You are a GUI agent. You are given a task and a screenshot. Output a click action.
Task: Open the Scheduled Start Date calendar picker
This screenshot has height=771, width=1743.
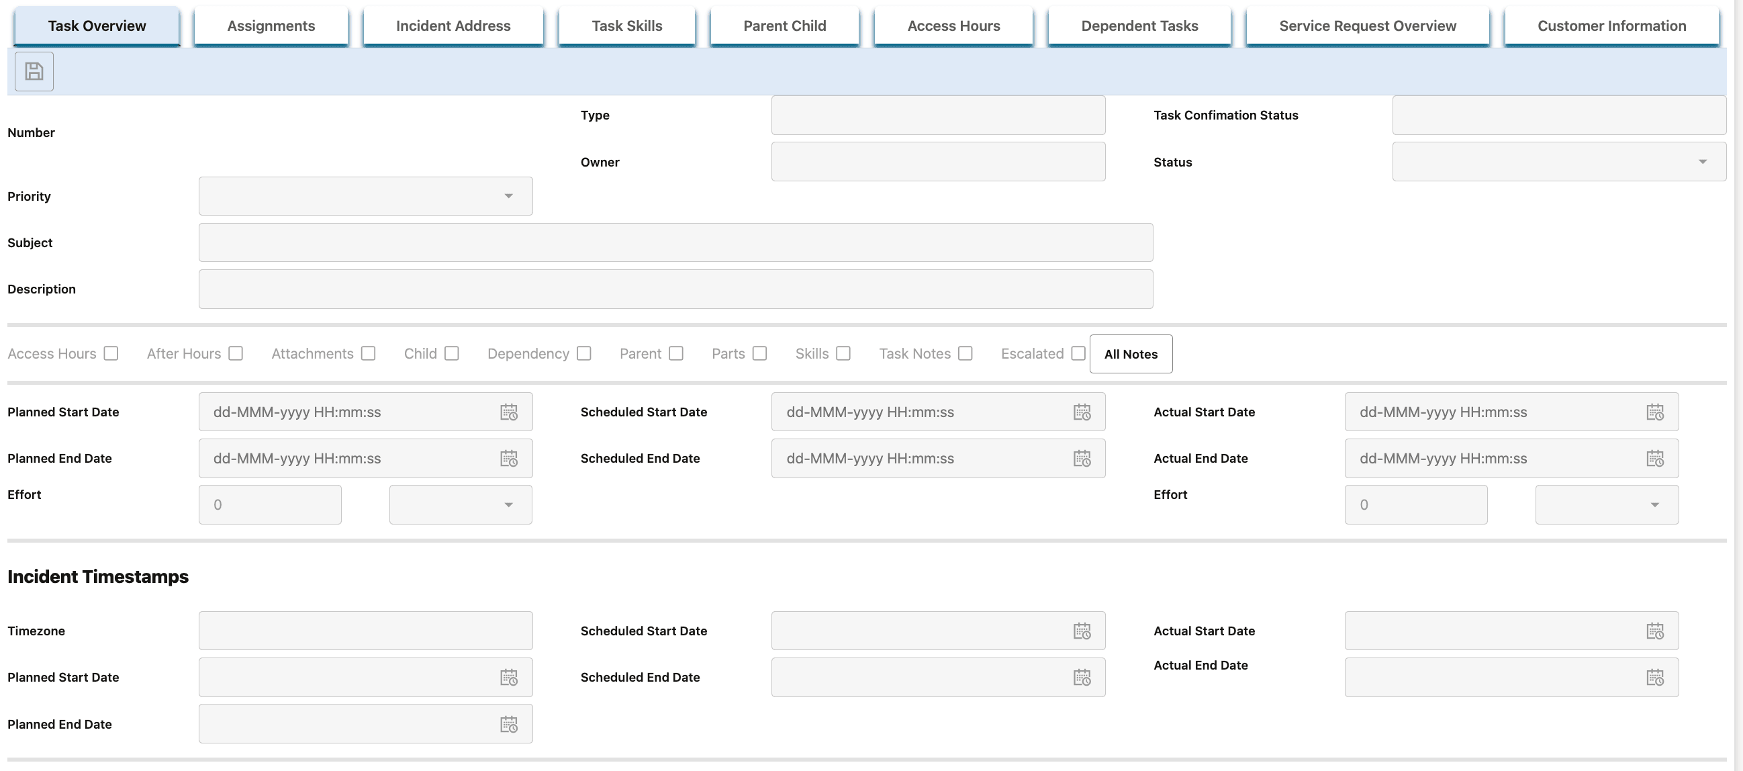pos(1082,412)
